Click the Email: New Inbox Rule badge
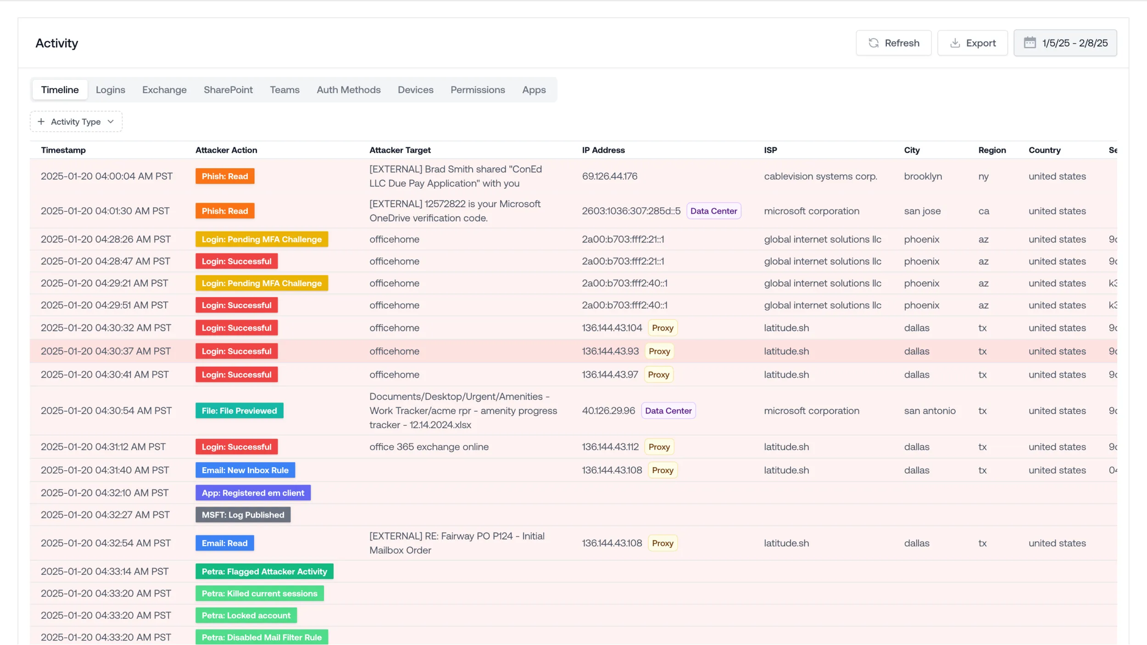 [245, 470]
